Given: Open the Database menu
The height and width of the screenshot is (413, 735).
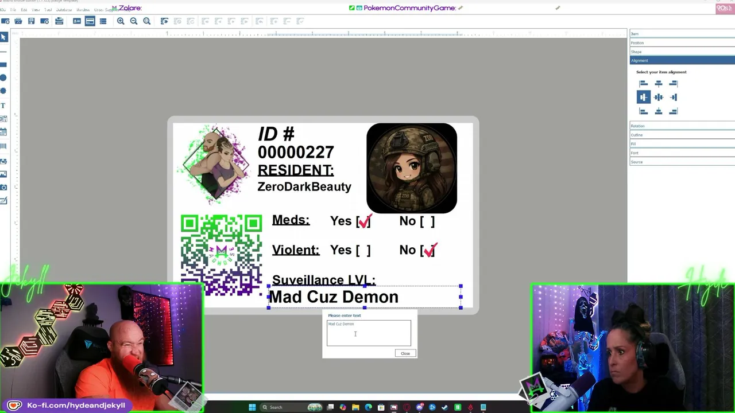Looking at the screenshot, I should pyautogui.click(x=64, y=10).
